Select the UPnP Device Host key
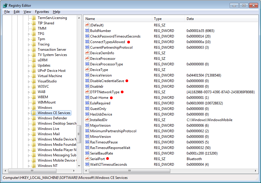The height and width of the screenshot is (183, 261). coord(51,71)
